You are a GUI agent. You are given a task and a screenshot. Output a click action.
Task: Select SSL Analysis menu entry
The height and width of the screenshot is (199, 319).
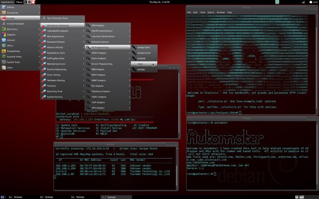[108, 86]
